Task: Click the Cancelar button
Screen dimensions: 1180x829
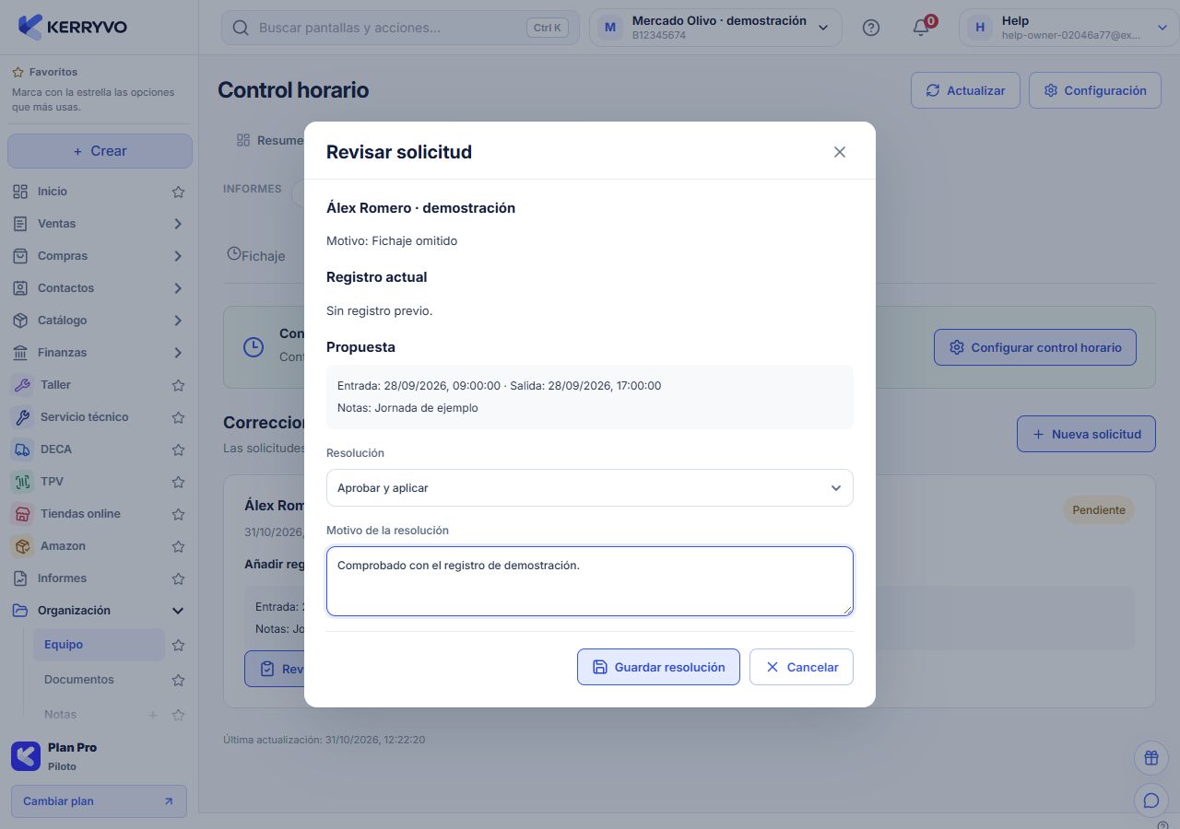Action: (x=801, y=667)
